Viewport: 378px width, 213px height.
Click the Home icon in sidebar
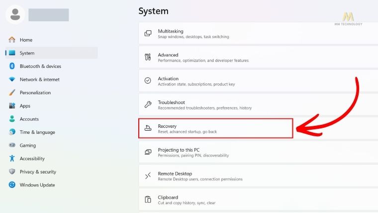coord(12,40)
